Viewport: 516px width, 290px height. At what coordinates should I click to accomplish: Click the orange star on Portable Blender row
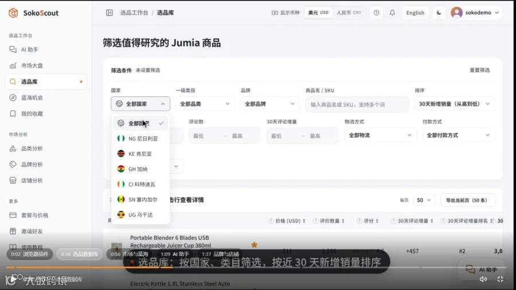(254, 245)
